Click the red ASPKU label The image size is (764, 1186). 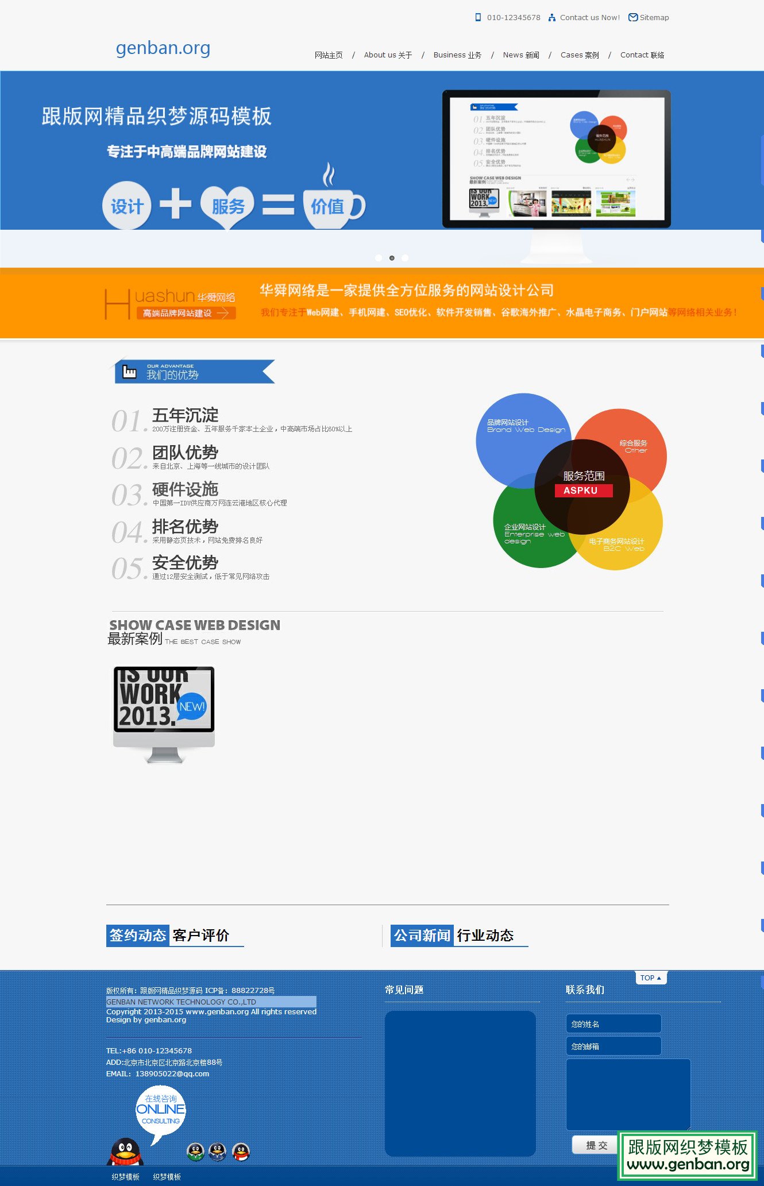click(584, 490)
